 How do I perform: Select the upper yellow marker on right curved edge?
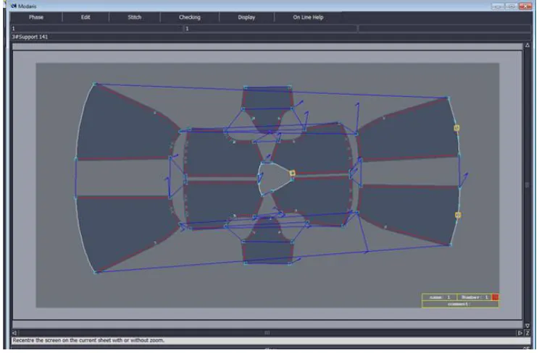(x=456, y=128)
